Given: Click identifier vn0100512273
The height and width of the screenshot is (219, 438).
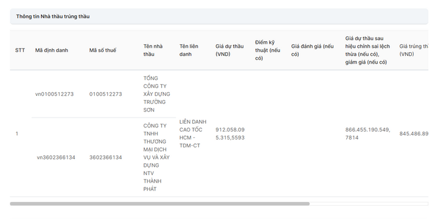Looking at the screenshot, I should coord(55,94).
